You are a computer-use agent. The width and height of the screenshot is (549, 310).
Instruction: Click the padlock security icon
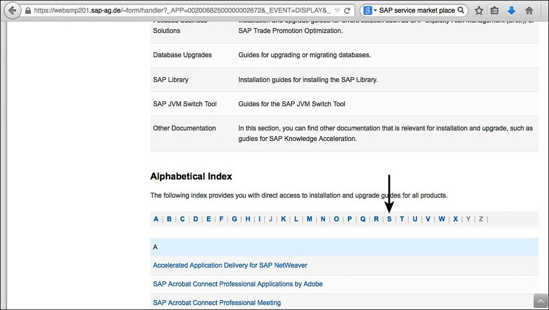(x=28, y=10)
